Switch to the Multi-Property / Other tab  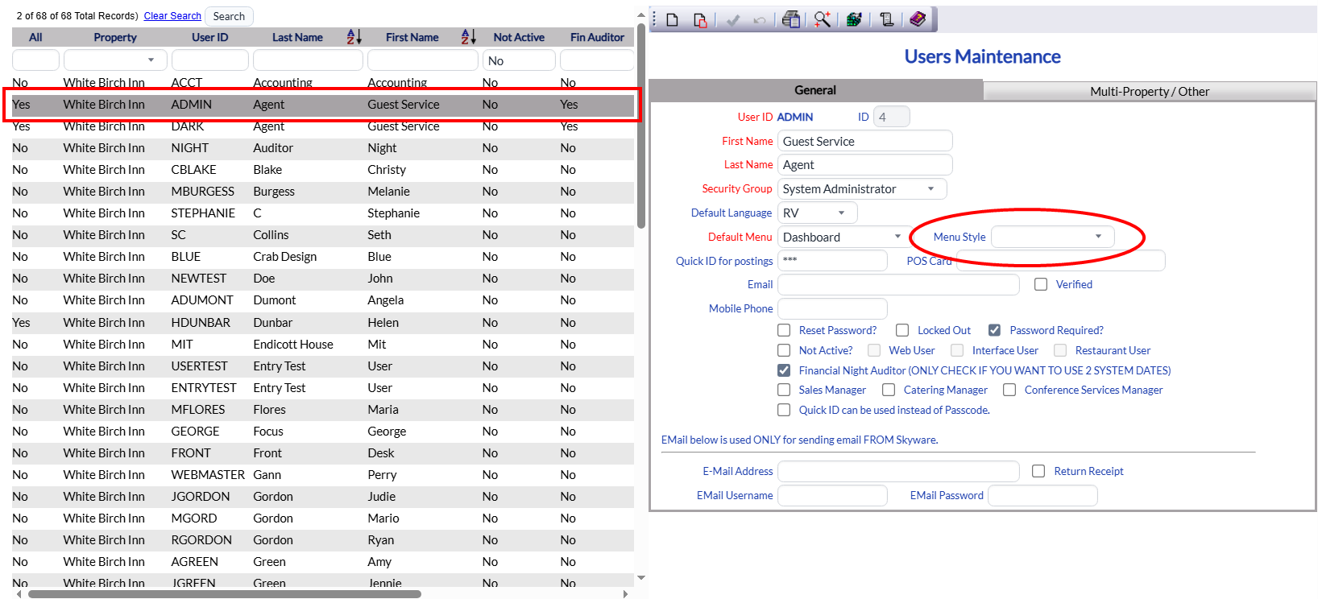(1149, 91)
